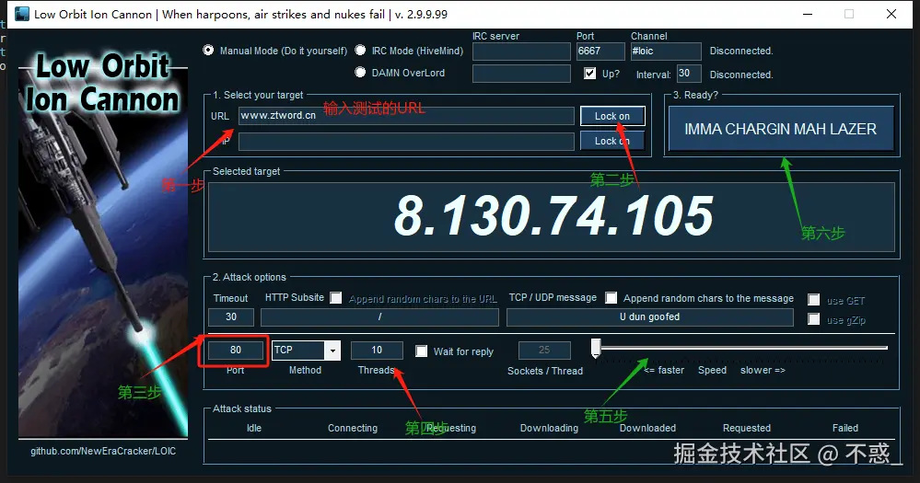The width and height of the screenshot is (920, 483).
Task: Click the IRC server input field
Action: (521, 51)
